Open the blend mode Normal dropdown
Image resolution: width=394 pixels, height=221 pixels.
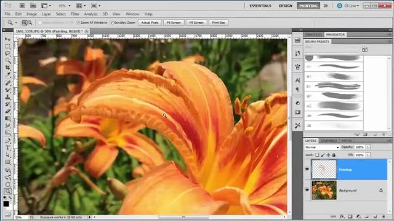[x=322, y=147]
